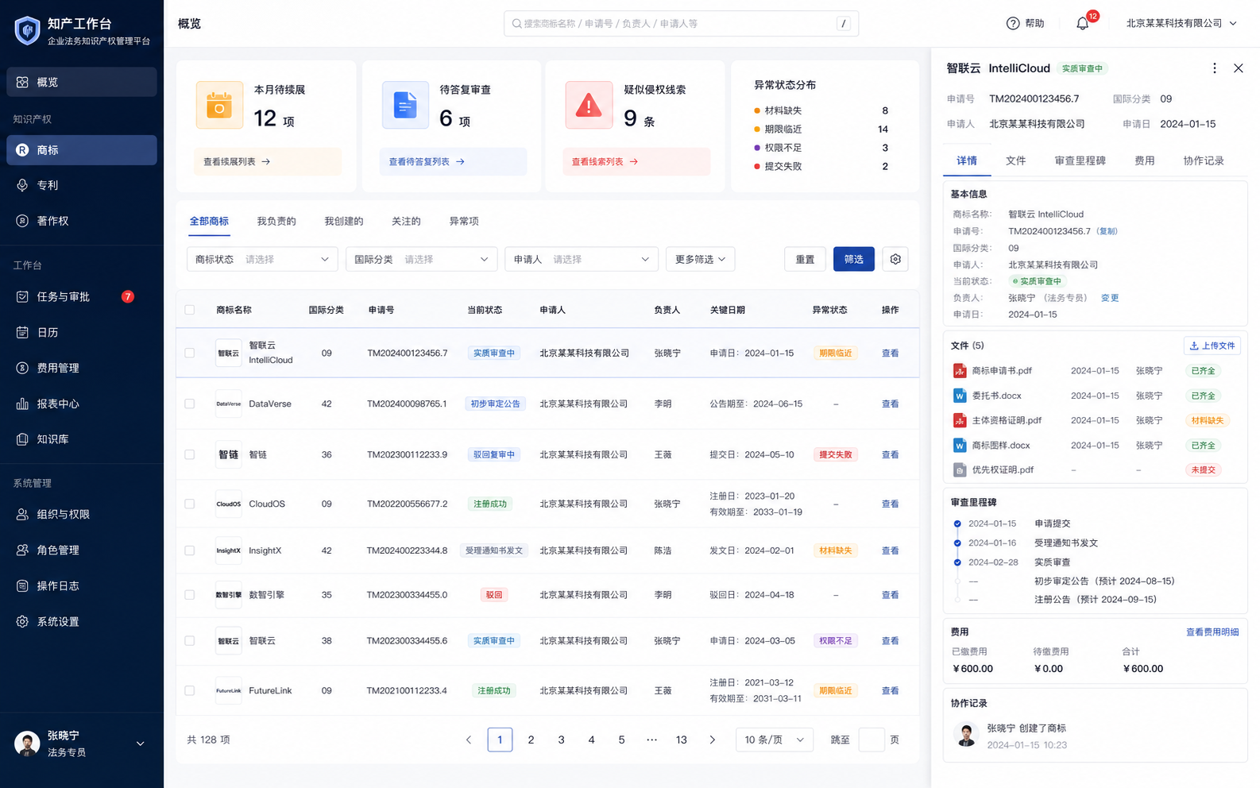Viewport: 1260px width, 788px height.
Task: Open the 协作记录 tab in detail panel
Action: click(x=1204, y=160)
